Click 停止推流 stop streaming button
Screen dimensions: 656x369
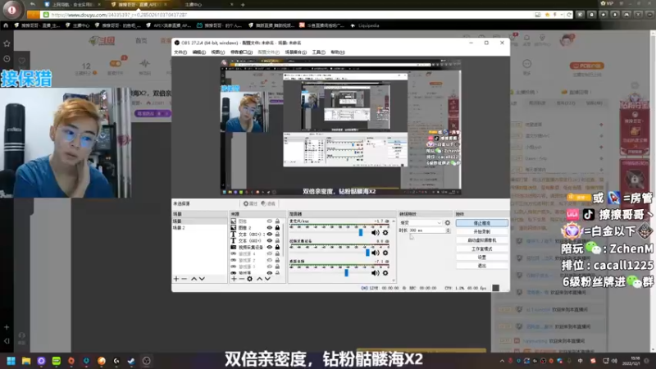482,223
